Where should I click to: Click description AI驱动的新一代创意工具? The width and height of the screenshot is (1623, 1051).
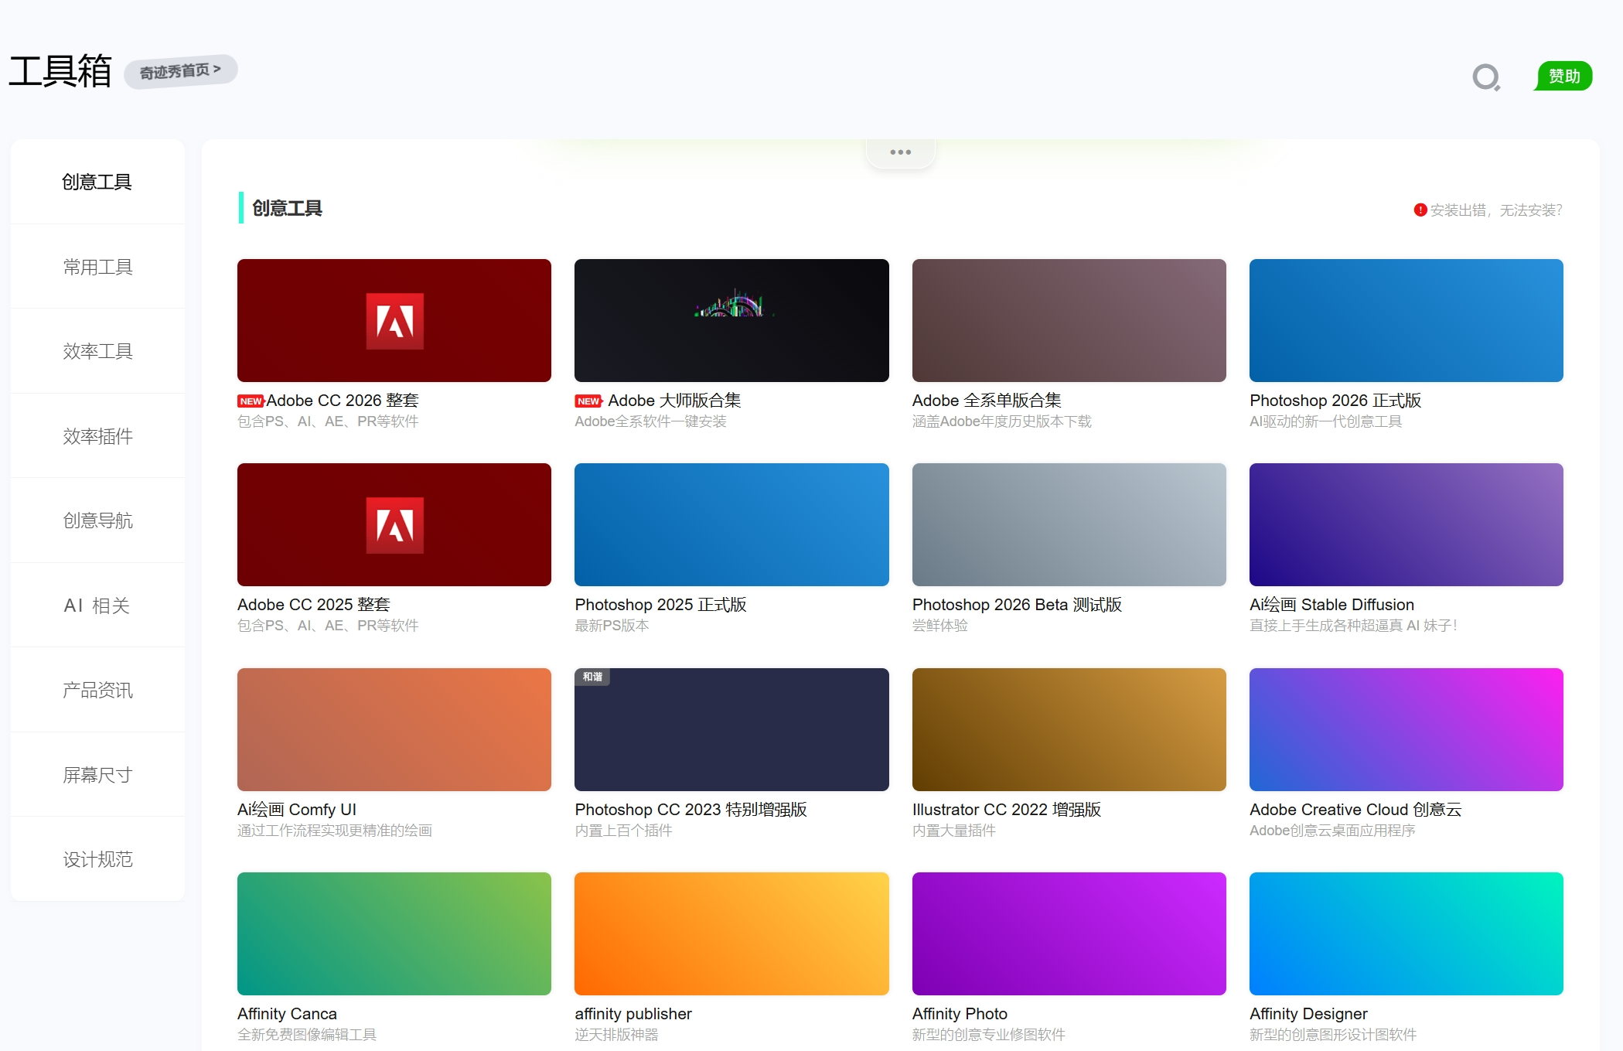point(1325,421)
